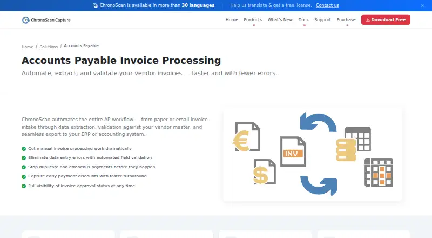Screen dimensions: 432x238
Task: Click Accounts Payable breadcrumb text
Action: coord(82,46)
